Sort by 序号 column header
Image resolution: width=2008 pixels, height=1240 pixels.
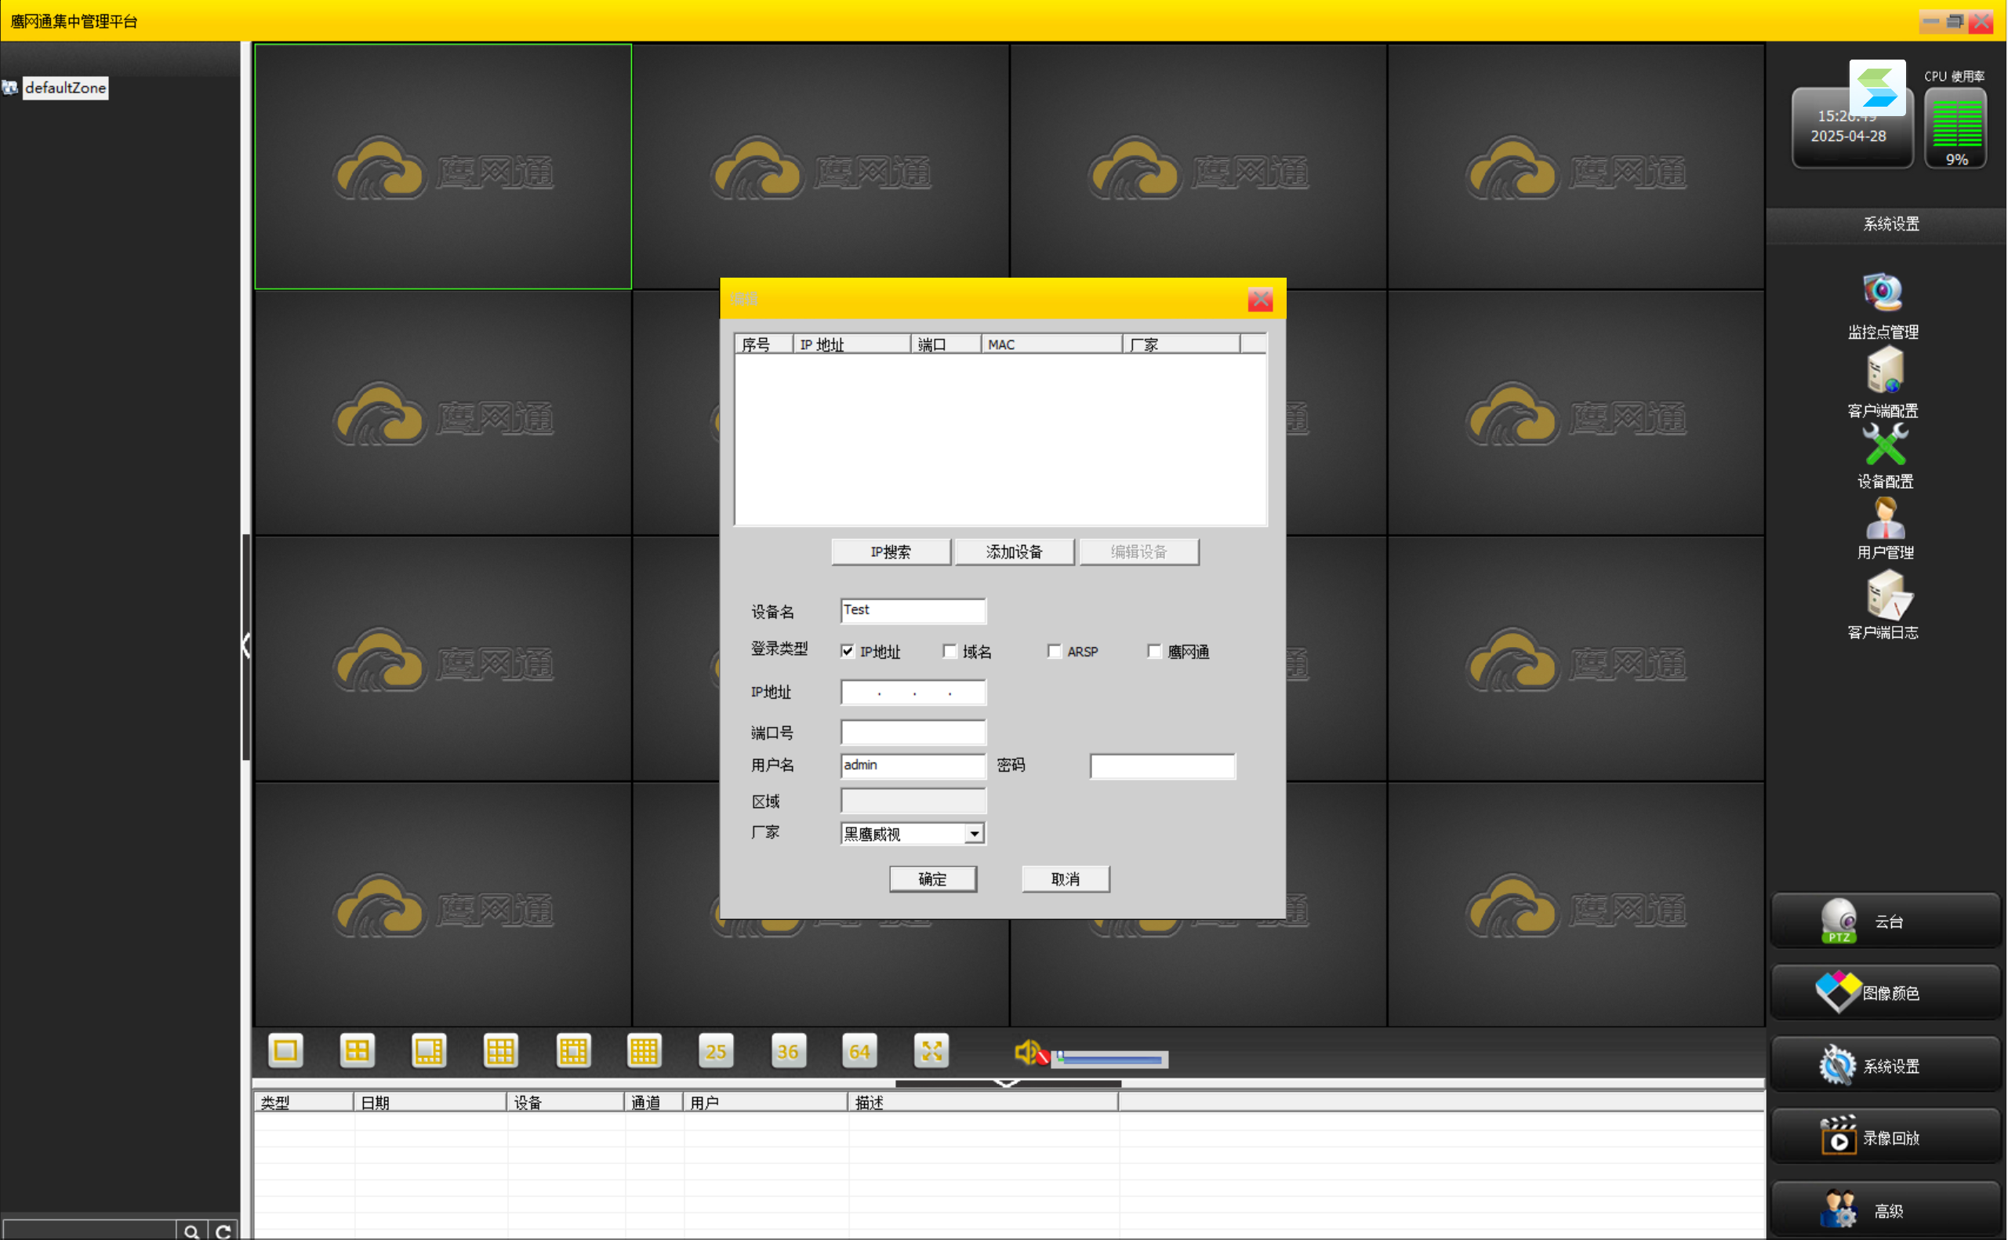pyautogui.click(x=764, y=344)
